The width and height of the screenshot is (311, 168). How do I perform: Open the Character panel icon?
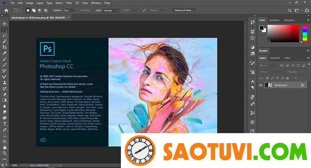[252, 81]
